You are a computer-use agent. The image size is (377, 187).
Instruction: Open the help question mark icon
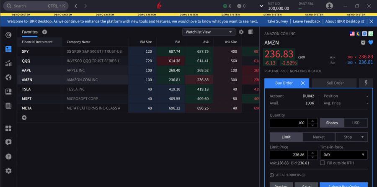8,156
